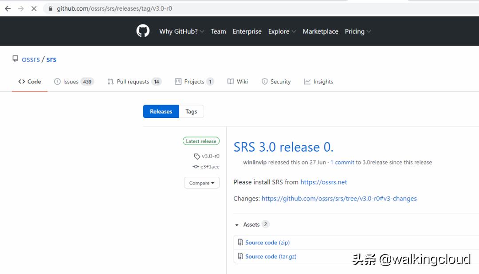Click the Code angle-brackets icon

point(21,81)
